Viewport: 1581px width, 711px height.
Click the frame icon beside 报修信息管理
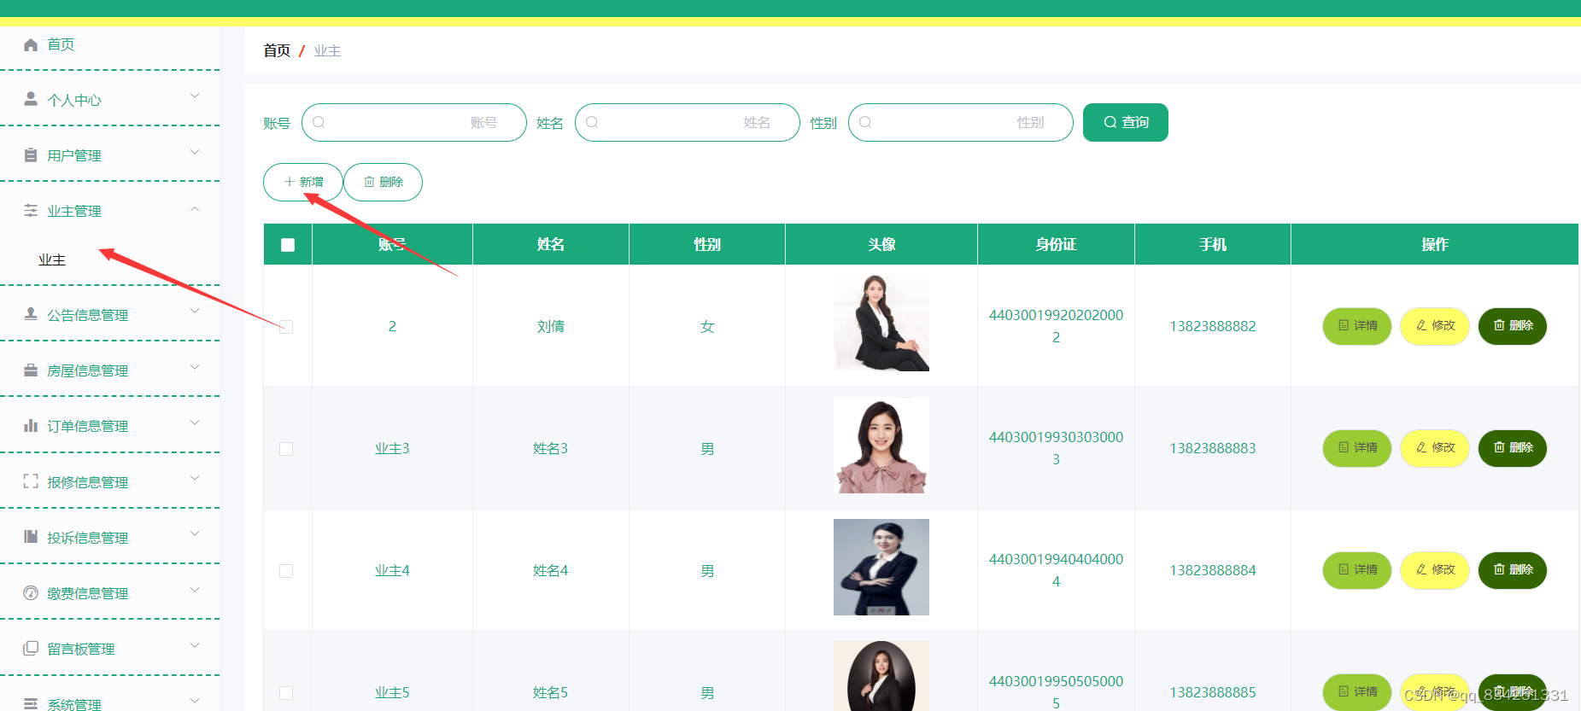point(31,481)
